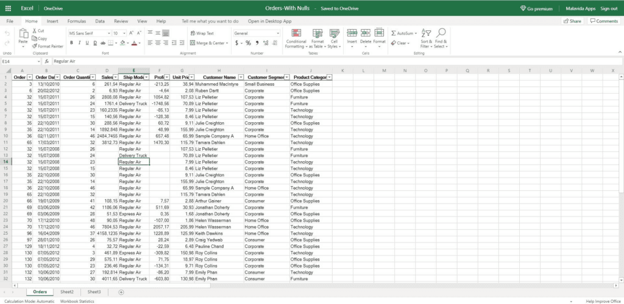
Task: Click the Format Painter icon
Action: (34, 46)
